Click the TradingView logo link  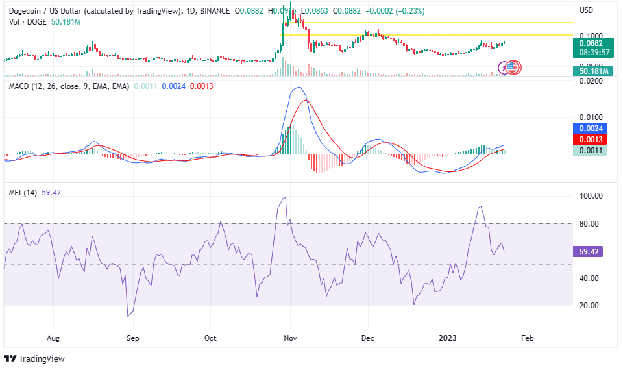coord(34,358)
